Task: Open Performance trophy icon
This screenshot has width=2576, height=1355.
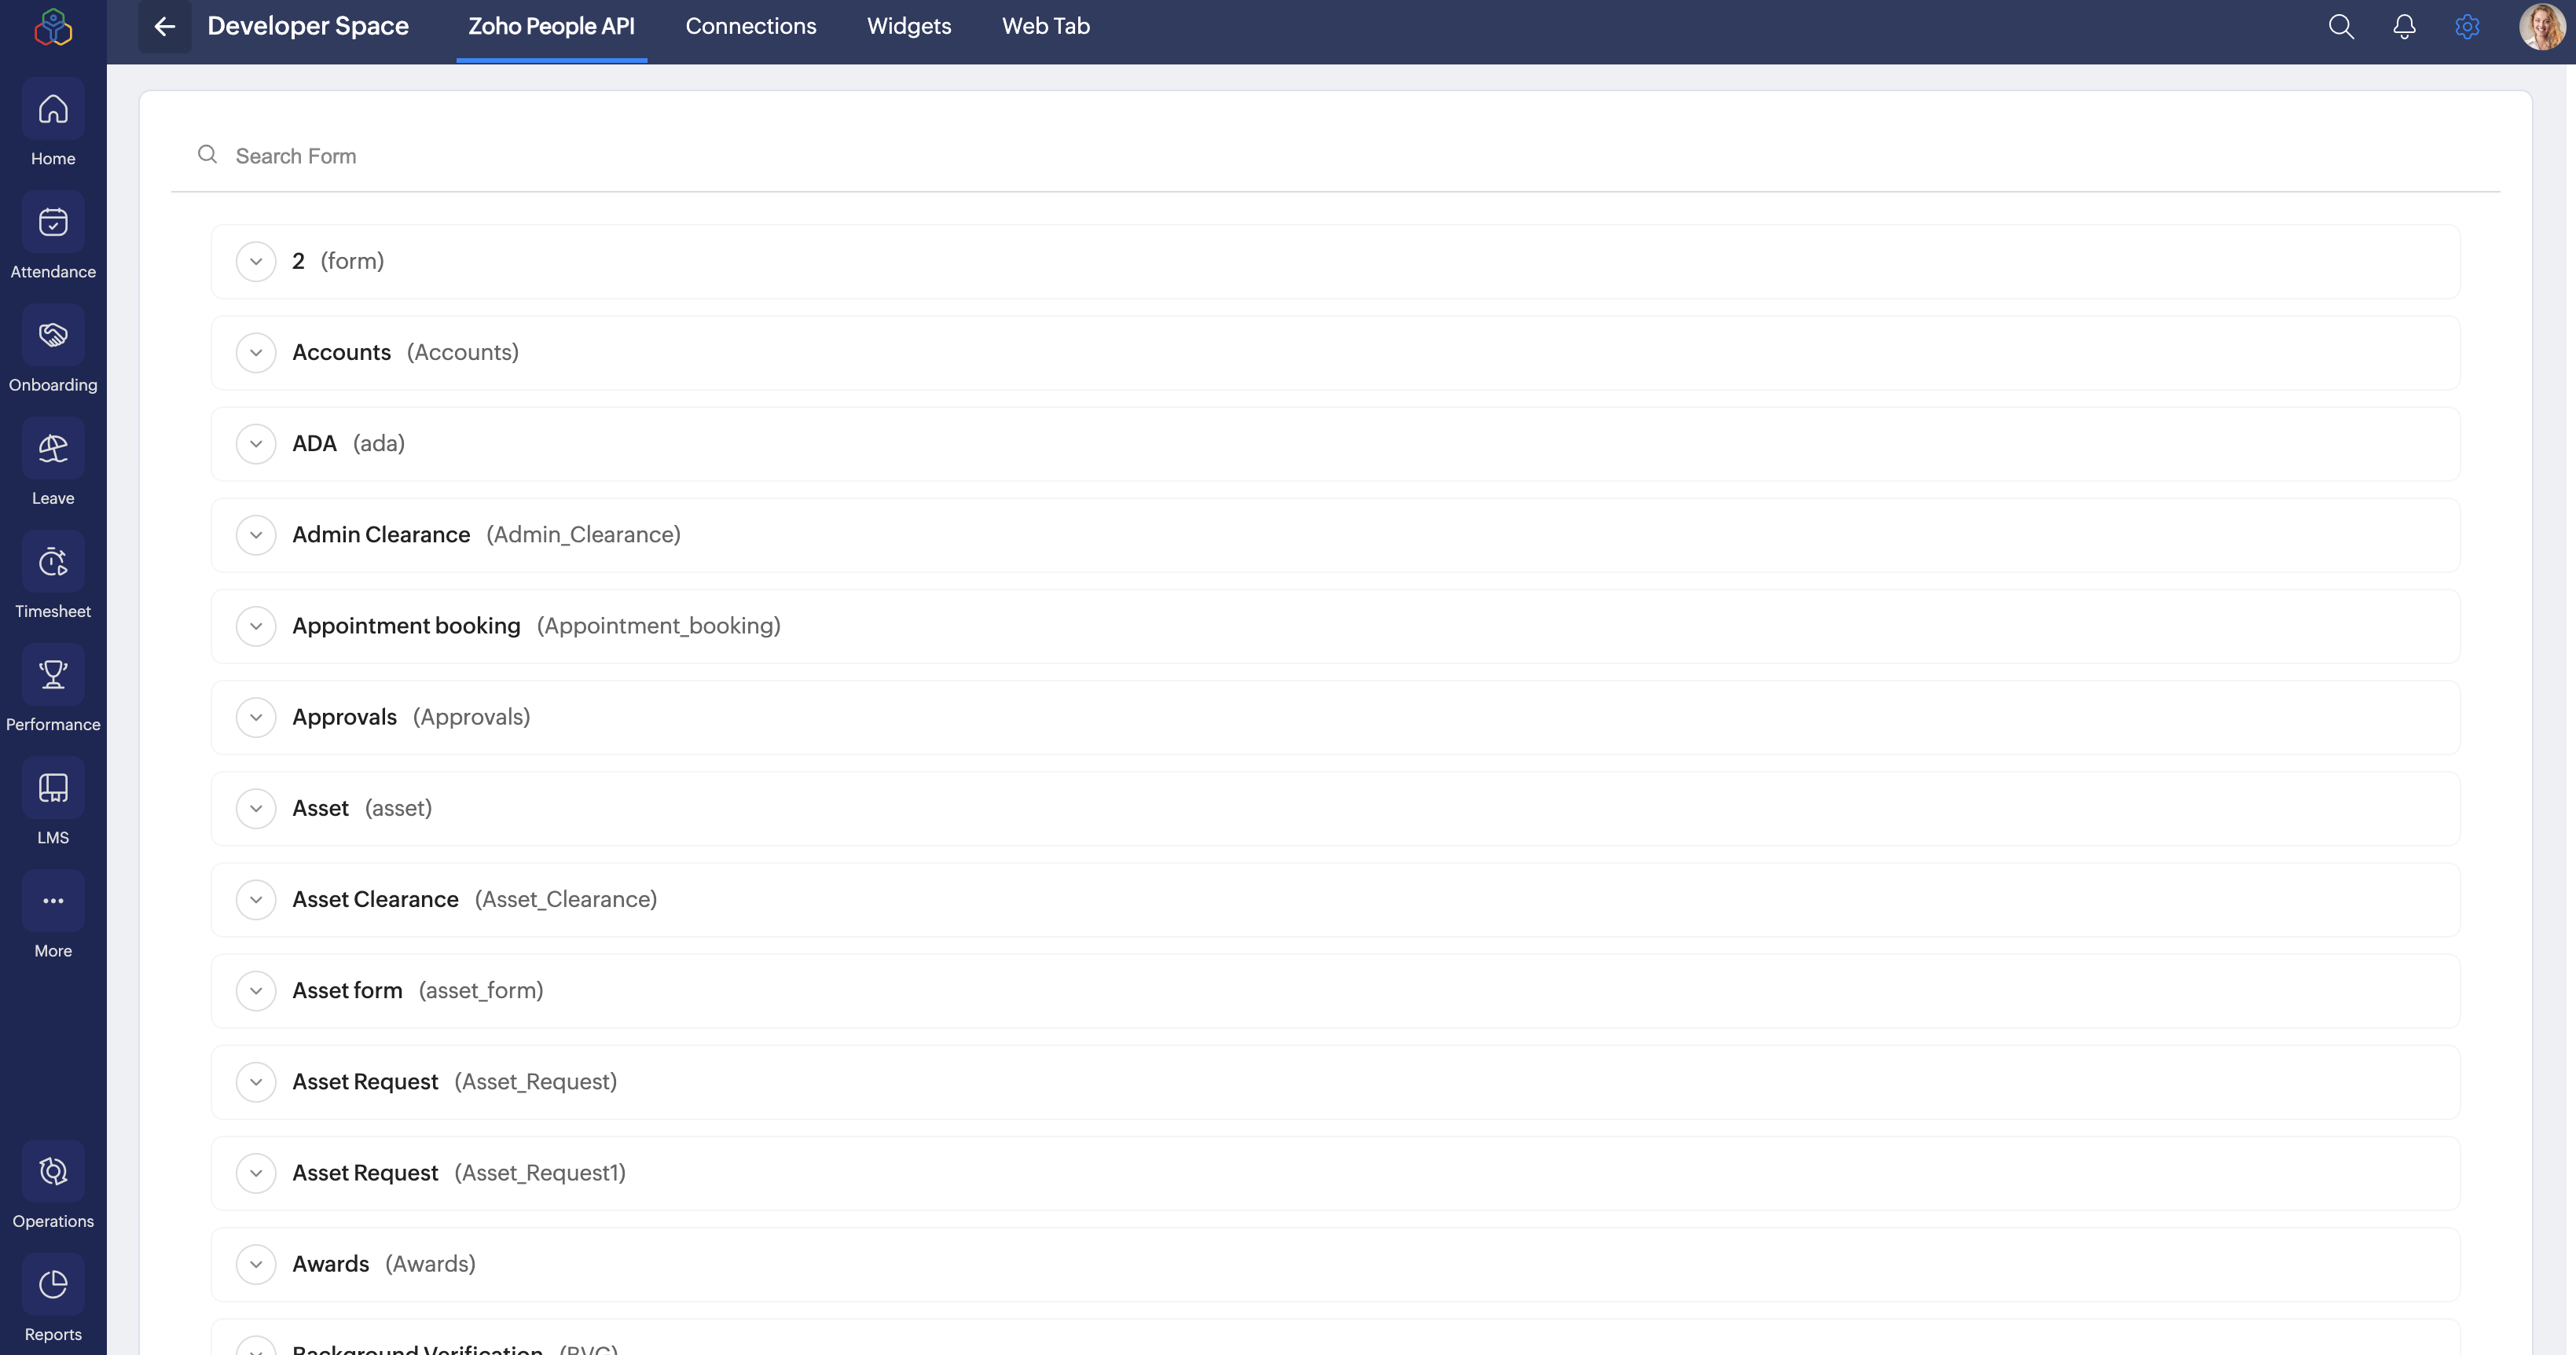Action: point(53,675)
